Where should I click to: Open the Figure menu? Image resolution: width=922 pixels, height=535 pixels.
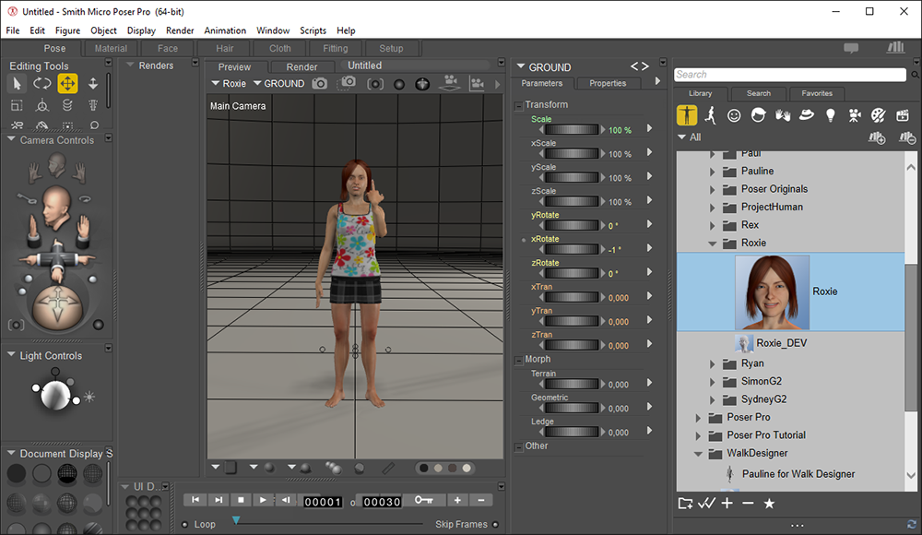67,30
